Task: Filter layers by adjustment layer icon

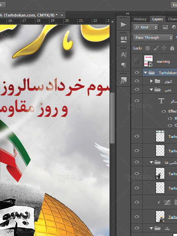Action: pyautogui.click(x=174, y=27)
